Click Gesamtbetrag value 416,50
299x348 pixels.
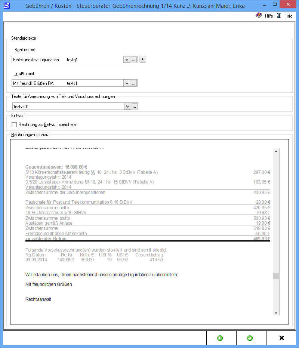(156, 260)
